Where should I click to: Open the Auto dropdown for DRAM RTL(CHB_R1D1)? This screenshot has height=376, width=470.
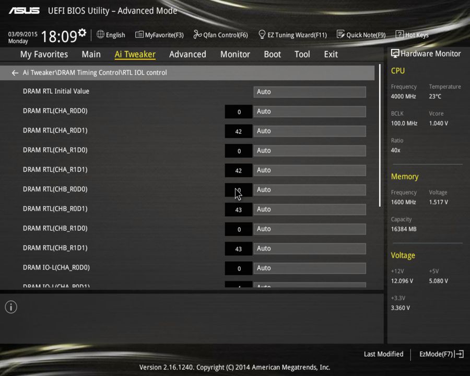tap(309, 248)
